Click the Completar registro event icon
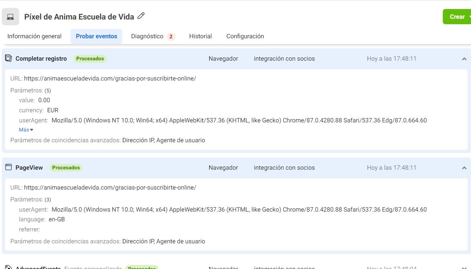 click(x=8, y=58)
